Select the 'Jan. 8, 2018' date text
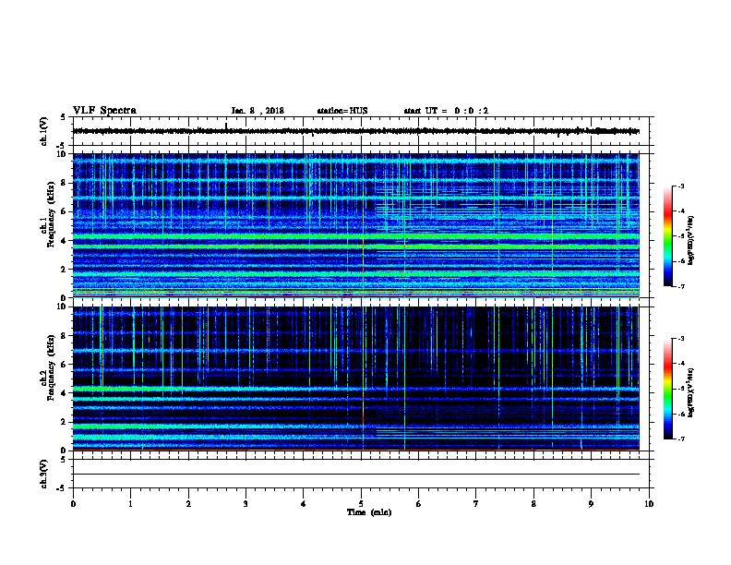731x565 pixels. [258, 111]
